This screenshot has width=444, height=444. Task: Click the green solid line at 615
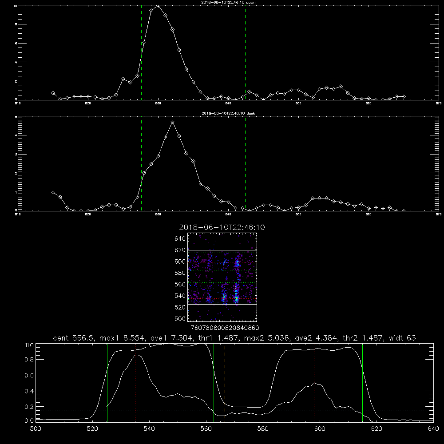point(362,383)
